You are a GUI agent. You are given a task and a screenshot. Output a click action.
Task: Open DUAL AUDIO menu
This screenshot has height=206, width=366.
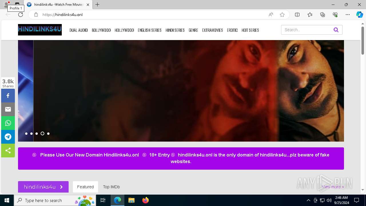(x=79, y=30)
